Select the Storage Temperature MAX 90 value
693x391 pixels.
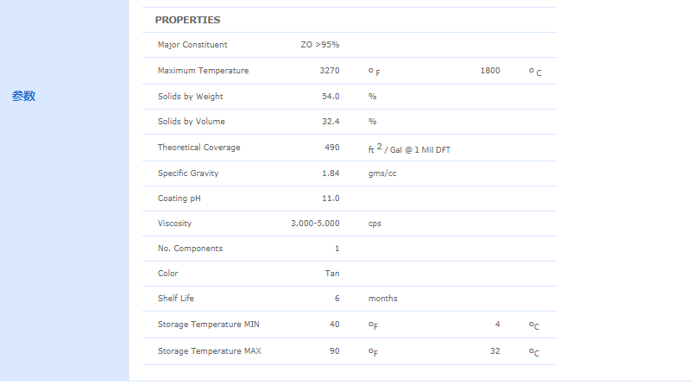tap(335, 351)
